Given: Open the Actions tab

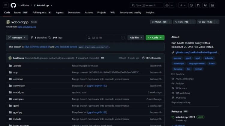Looking at the screenshot, I should click(x=89, y=13).
